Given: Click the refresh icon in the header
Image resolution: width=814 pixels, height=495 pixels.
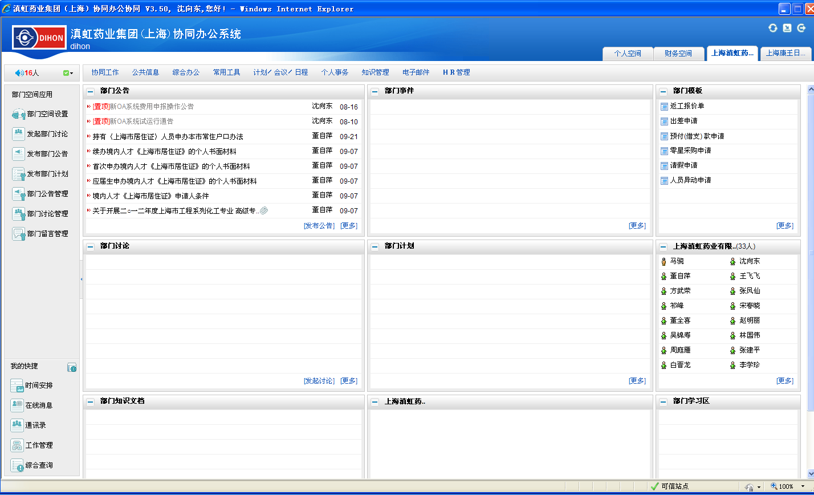Looking at the screenshot, I should pos(773,28).
